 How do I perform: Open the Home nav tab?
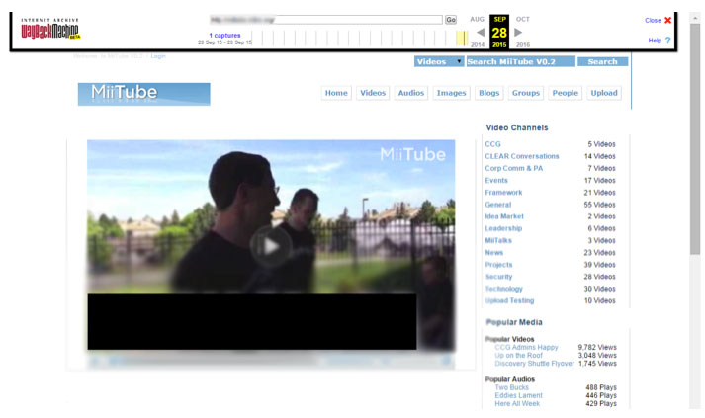pos(336,93)
